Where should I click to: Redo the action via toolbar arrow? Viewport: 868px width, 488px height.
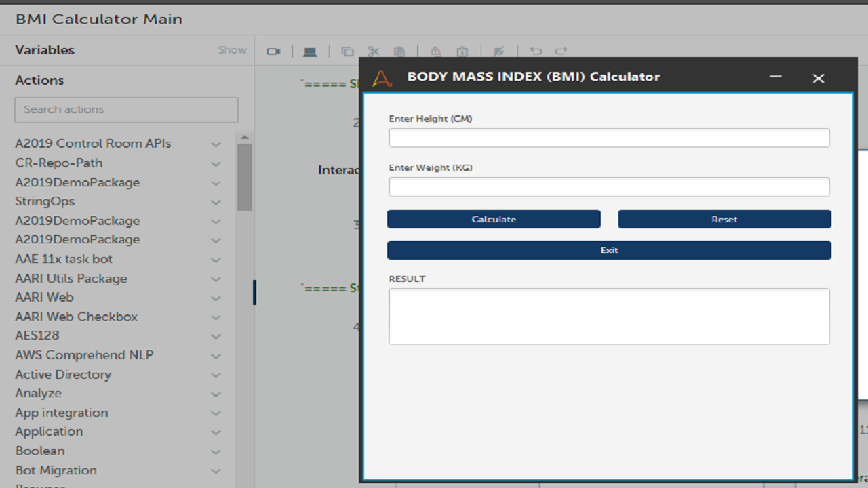click(x=561, y=51)
